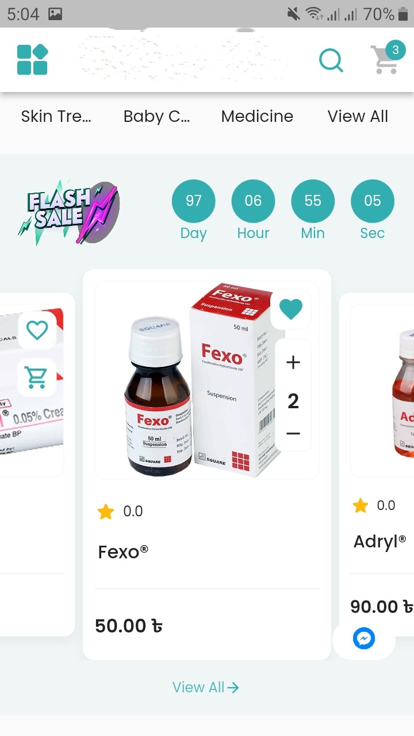Unfavorite Fexo with the filled heart

(291, 309)
